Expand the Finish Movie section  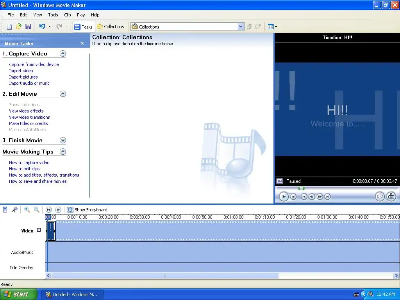coord(63,140)
